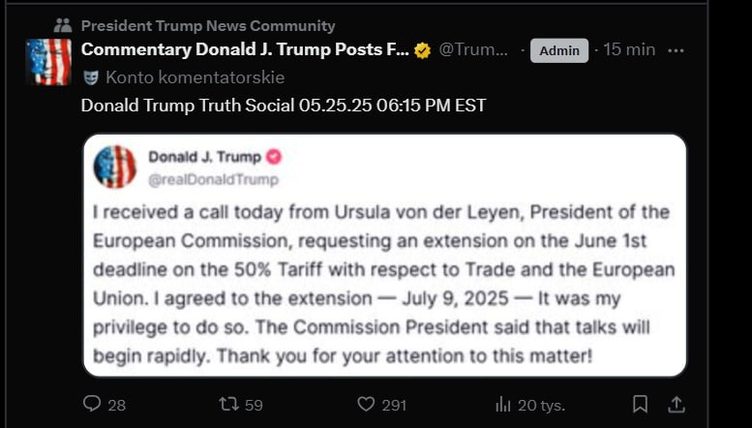Click Commentary Donald J. Trump Posts name
Viewport: 752px width, 428px height.
pos(245,50)
